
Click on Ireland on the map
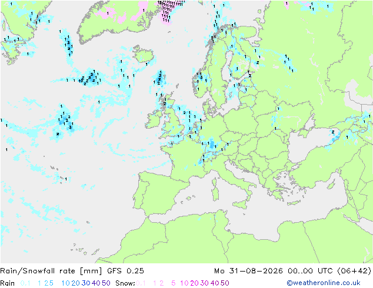pyautogui.click(x=154, y=120)
